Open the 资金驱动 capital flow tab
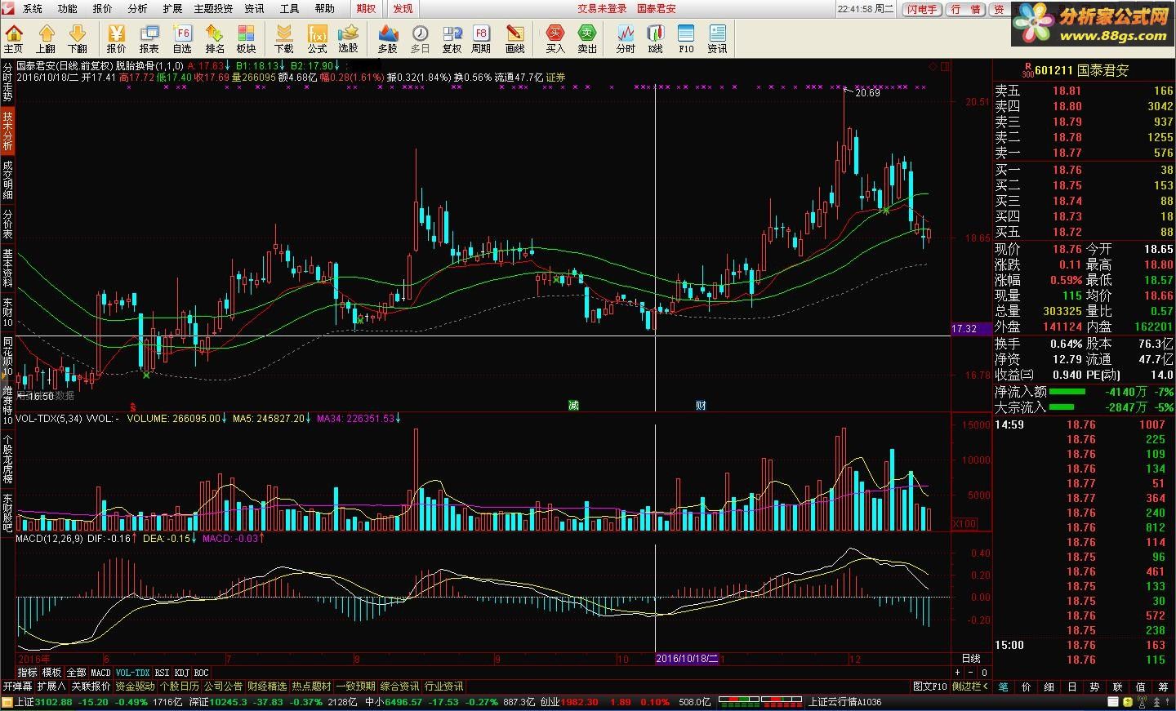Image resolution: width=1176 pixels, height=711 pixels. click(135, 687)
